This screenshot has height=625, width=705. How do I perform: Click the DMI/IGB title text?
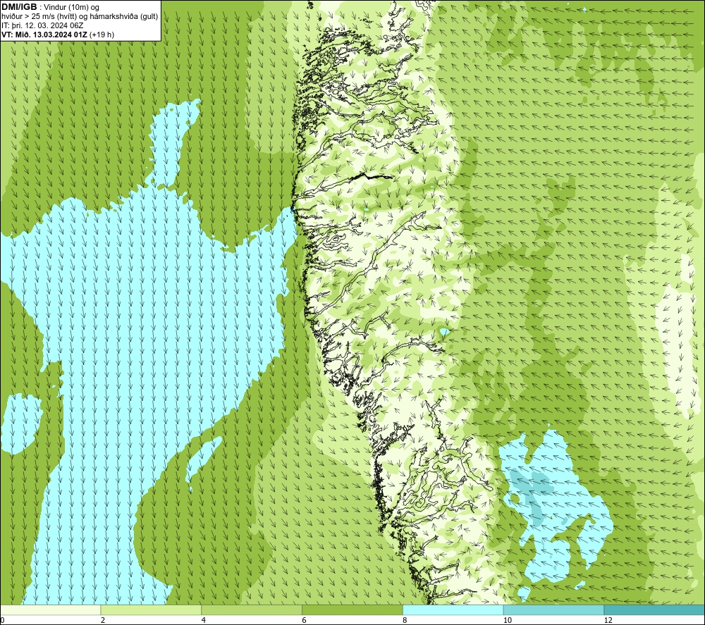(x=19, y=7)
